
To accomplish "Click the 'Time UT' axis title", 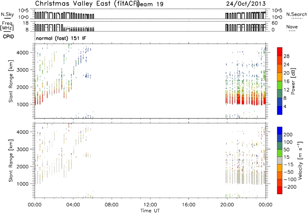I will [x=150, y=211].
